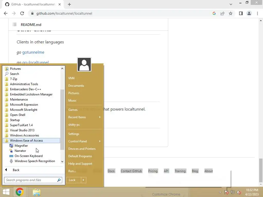Click the Lock button
The height and width of the screenshot is (197, 263).
[x=74, y=180]
